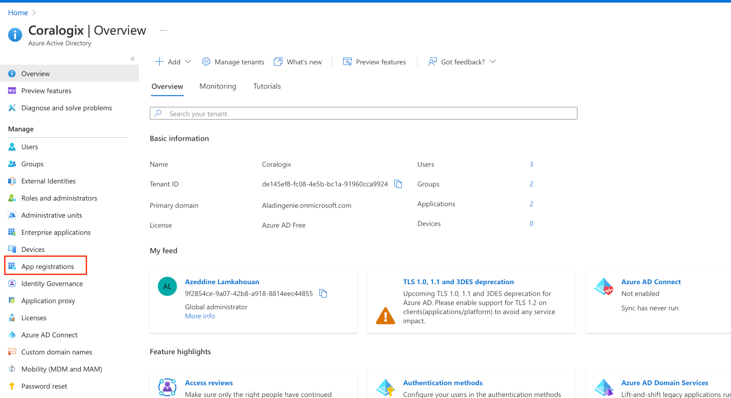Click the Diagnose and solve problems icon

click(12, 108)
